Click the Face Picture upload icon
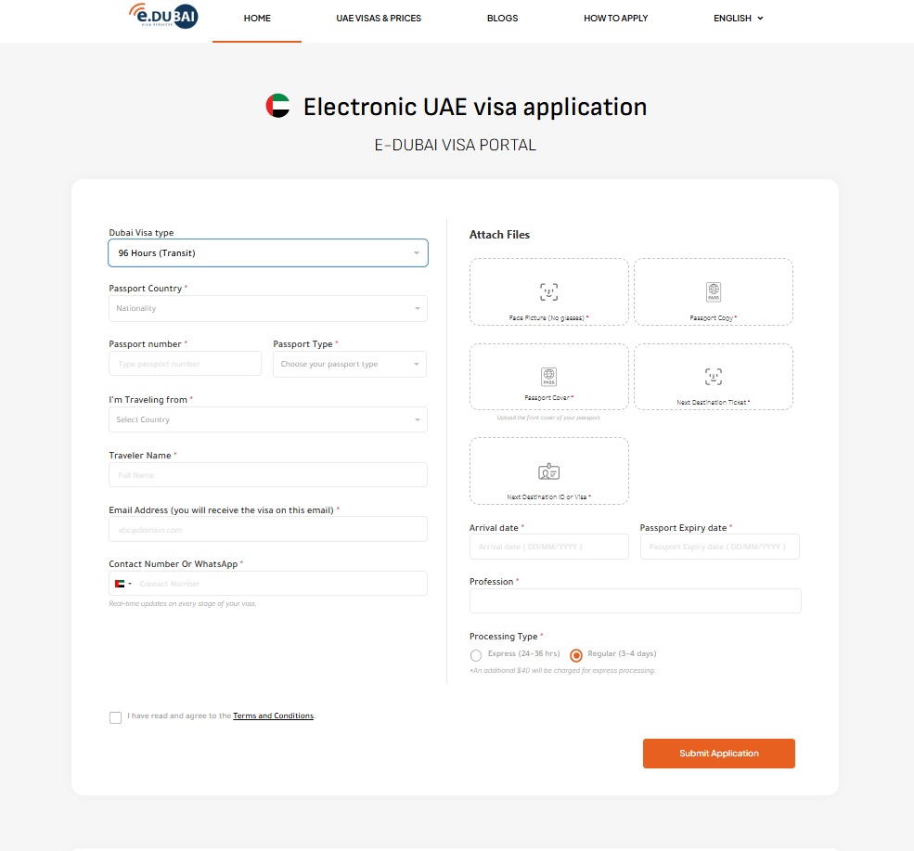 coord(548,291)
